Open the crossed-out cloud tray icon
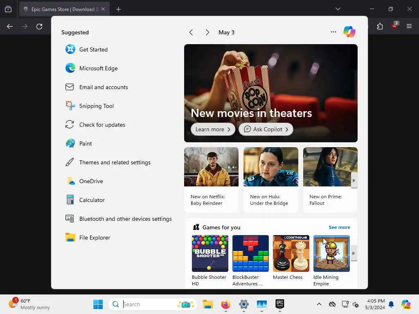Screen dimensions: 419x314 (332, 304)
